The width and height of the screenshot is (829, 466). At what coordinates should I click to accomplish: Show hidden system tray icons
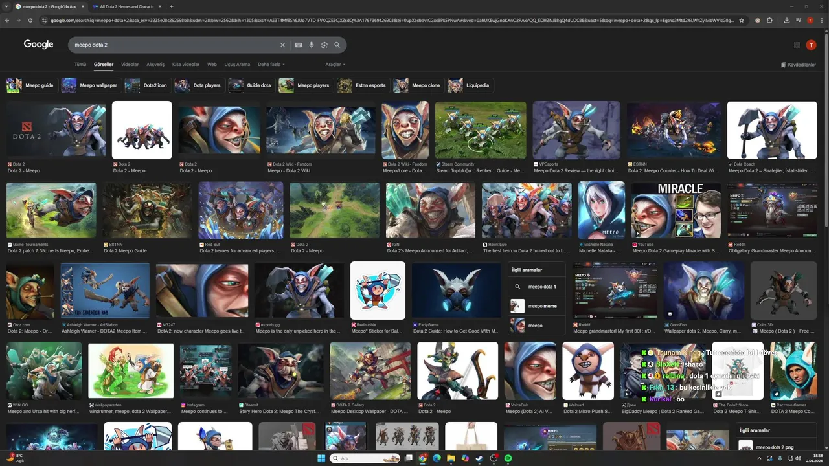click(x=758, y=458)
